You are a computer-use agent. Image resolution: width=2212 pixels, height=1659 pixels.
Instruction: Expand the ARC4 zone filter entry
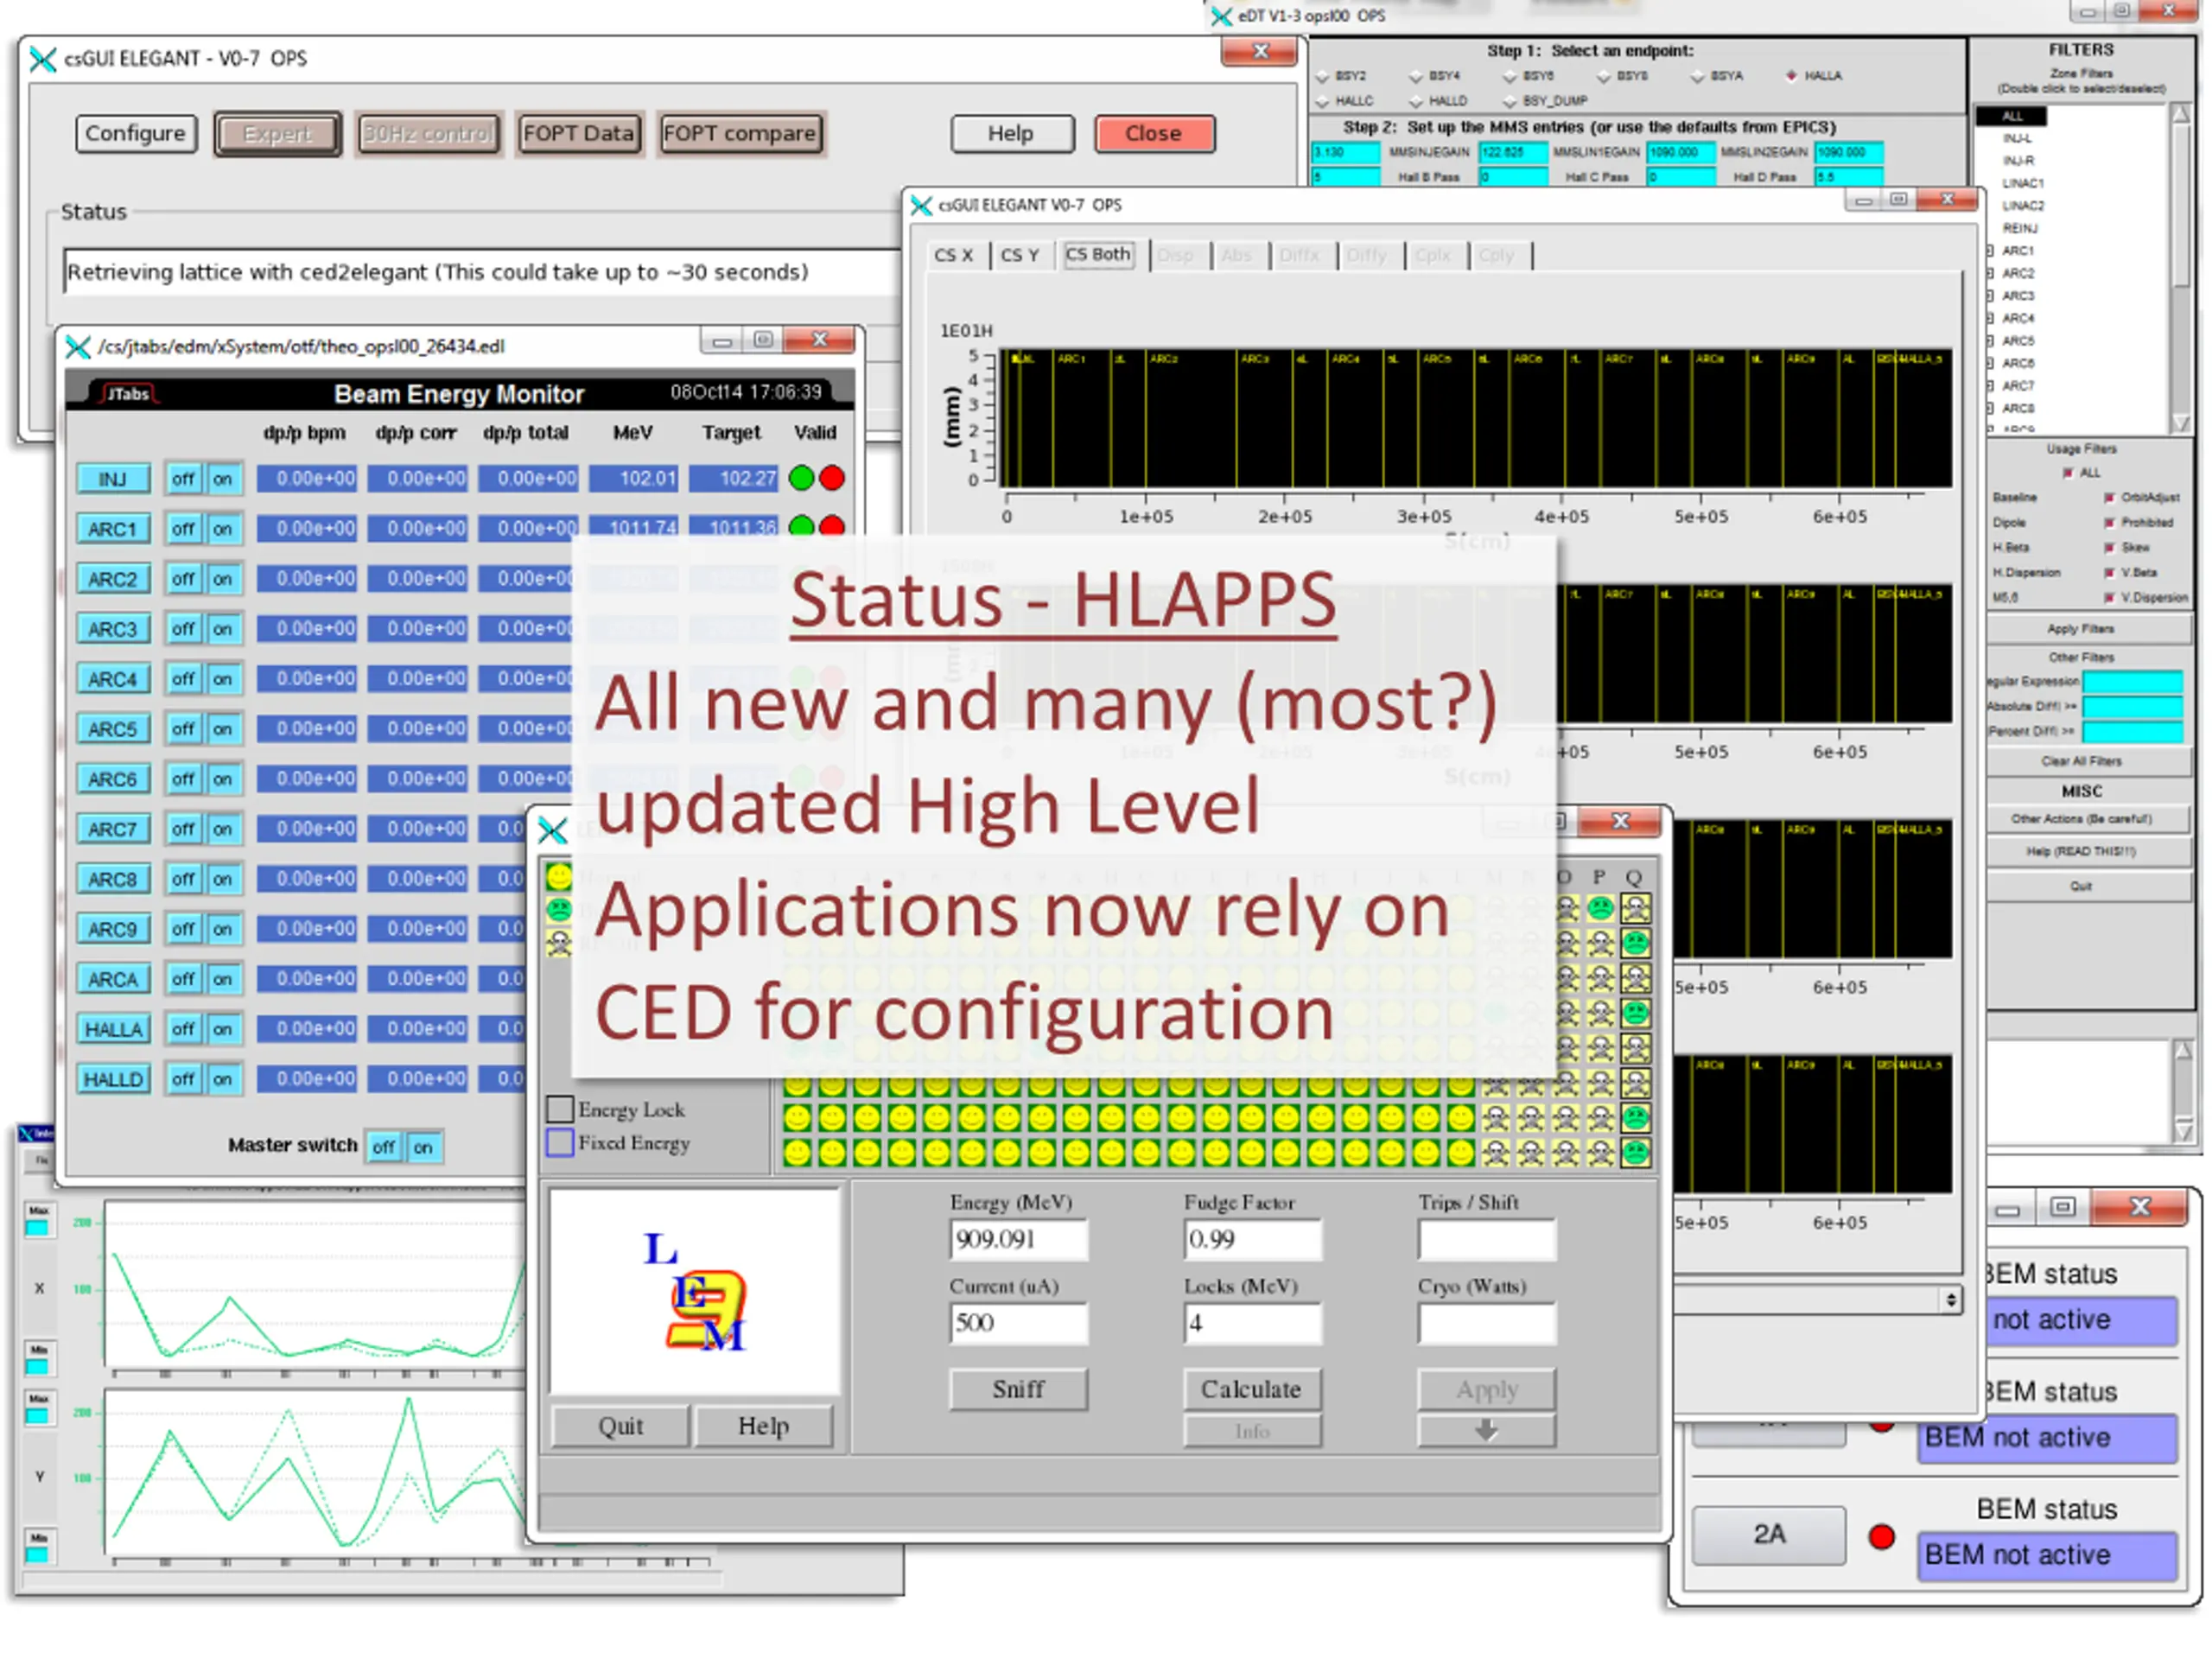pyautogui.click(x=1991, y=318)
